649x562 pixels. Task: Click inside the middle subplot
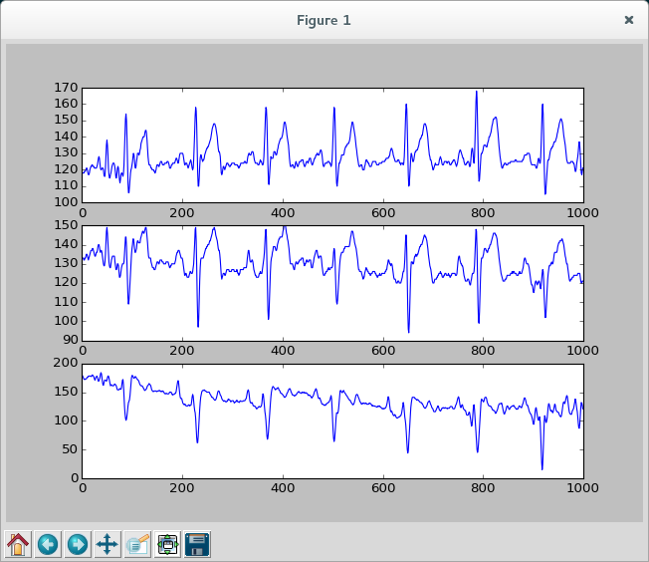coord(332,283)
